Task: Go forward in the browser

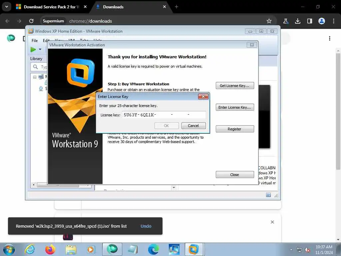Action: coord(19,21)
